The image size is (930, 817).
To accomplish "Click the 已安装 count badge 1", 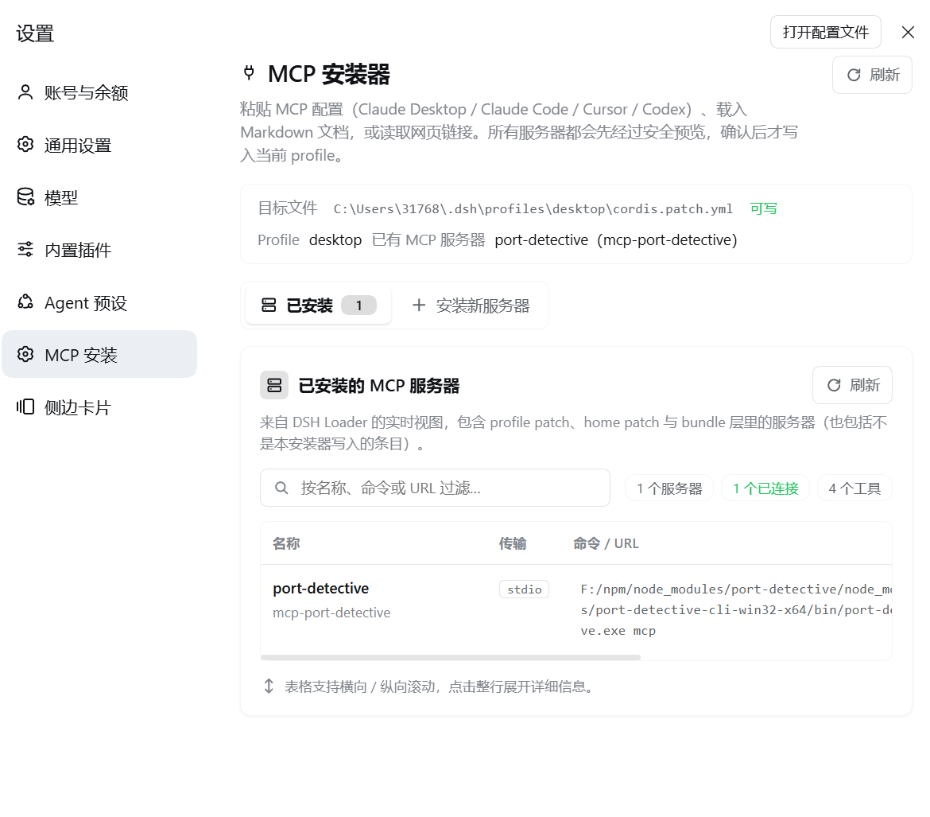I will [x=358, y=305].
